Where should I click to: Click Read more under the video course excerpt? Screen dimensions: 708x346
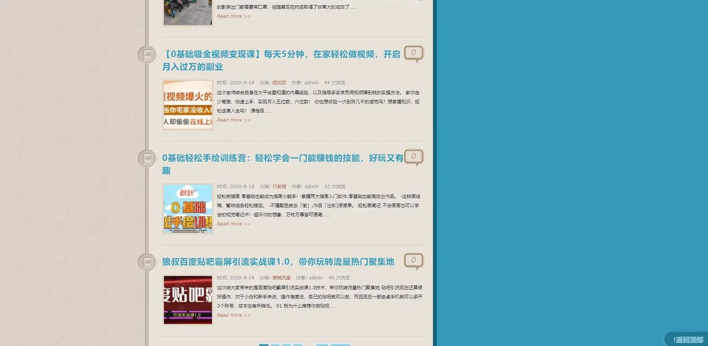pyautogui.click(x=234, y=120)
